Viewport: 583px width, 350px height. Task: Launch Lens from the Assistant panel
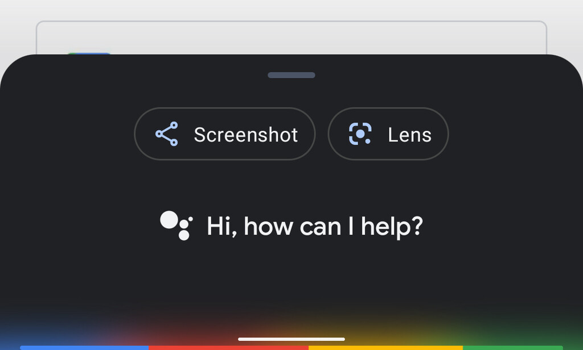click(388, 134)
